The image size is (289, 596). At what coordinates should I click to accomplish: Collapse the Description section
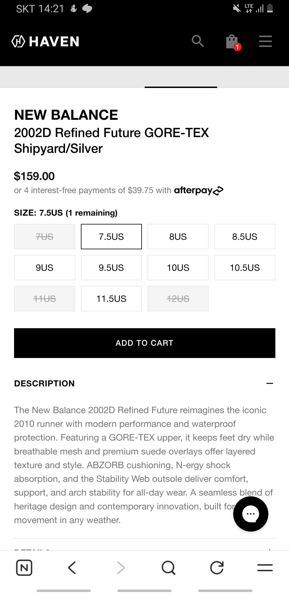click(270, 383)
